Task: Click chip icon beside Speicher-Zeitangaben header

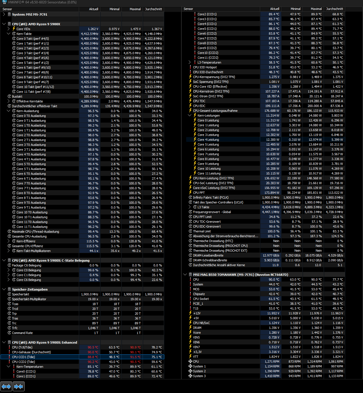Action: tap(9, 289)
